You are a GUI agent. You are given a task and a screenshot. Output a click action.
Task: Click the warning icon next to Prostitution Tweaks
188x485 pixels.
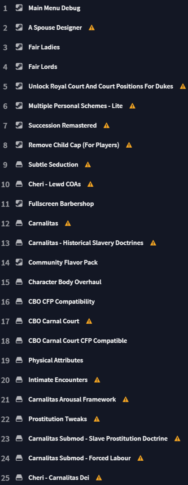coord(96,419)
